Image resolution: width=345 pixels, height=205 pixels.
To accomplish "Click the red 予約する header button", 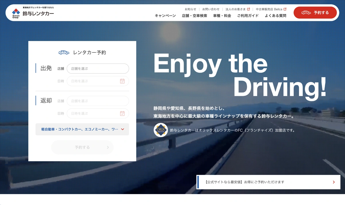I will click(315, 13).
